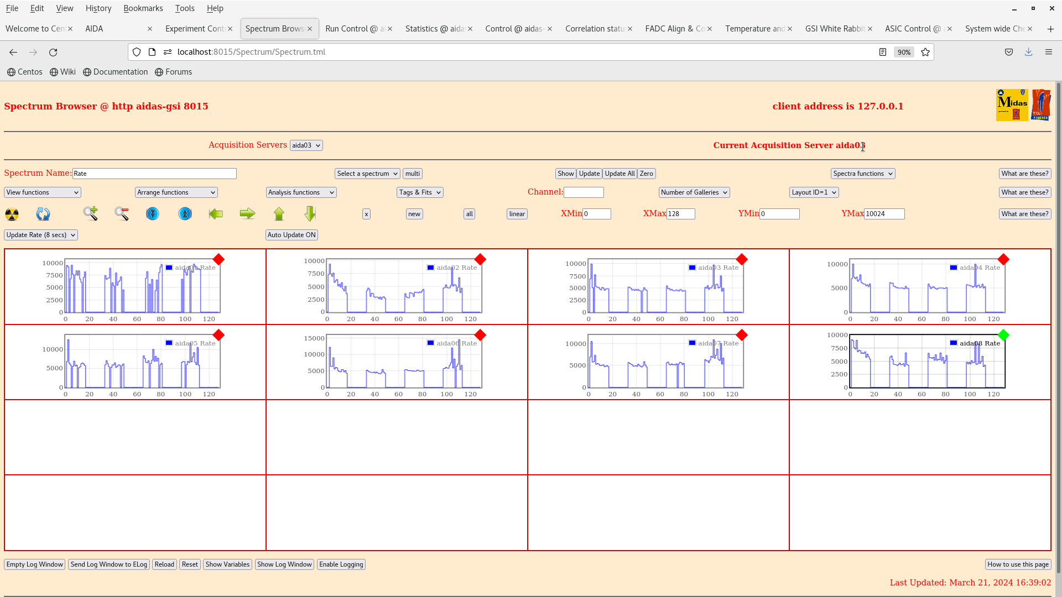Click the zoom out magnifier icon
The height and width of the screenshot is (597, 1062).
pyautogui.click(x=122, y=214)
